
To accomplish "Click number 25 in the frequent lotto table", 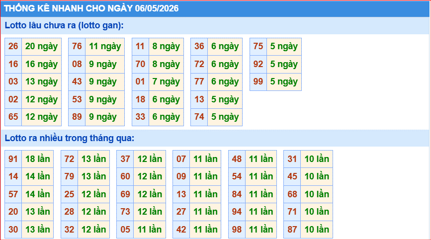I will click(70, 194).
